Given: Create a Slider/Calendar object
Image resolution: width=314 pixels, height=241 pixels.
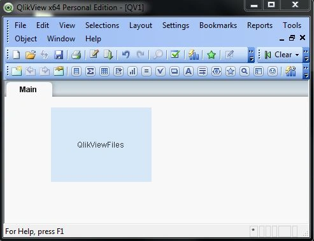Looking at the screenshot, I should pyautogui.click(x=217, y=71).
